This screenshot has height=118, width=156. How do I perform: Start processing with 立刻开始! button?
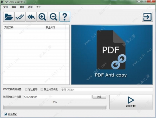(131, 102)
